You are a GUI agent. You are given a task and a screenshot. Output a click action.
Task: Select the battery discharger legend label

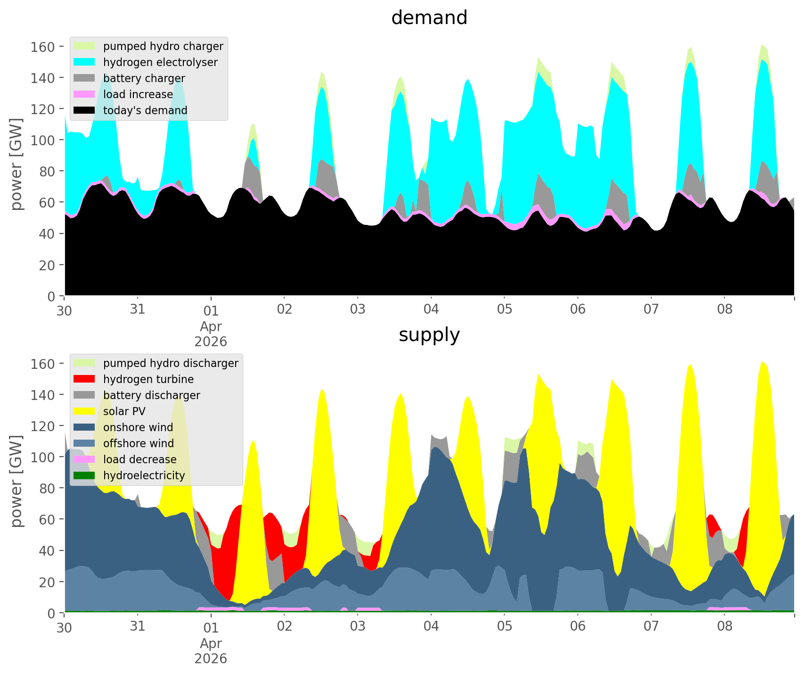151,395
